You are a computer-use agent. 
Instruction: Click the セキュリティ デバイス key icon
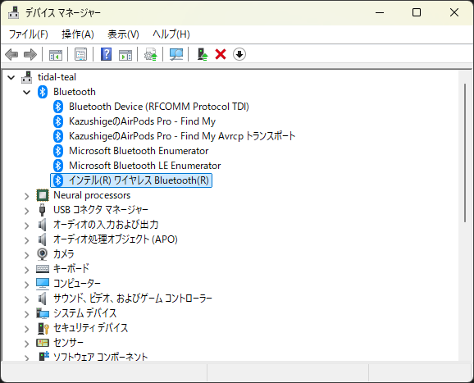point(43,328)
